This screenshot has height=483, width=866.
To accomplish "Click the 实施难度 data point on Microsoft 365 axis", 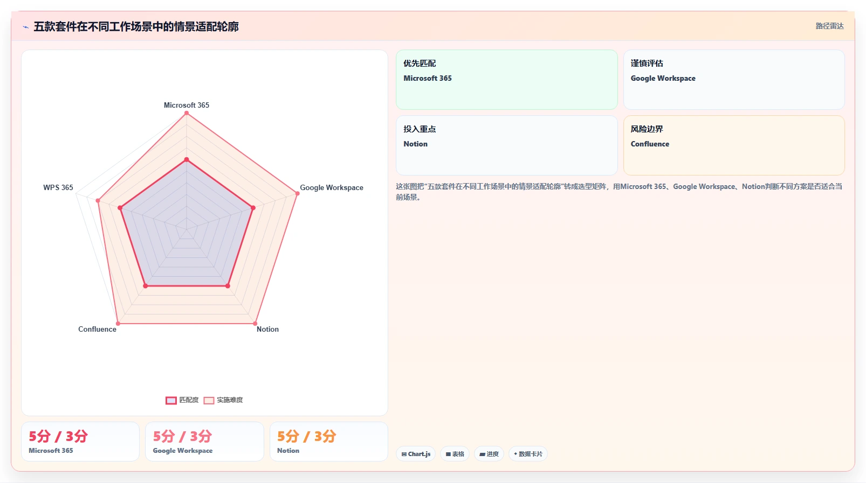I will 187,113.
